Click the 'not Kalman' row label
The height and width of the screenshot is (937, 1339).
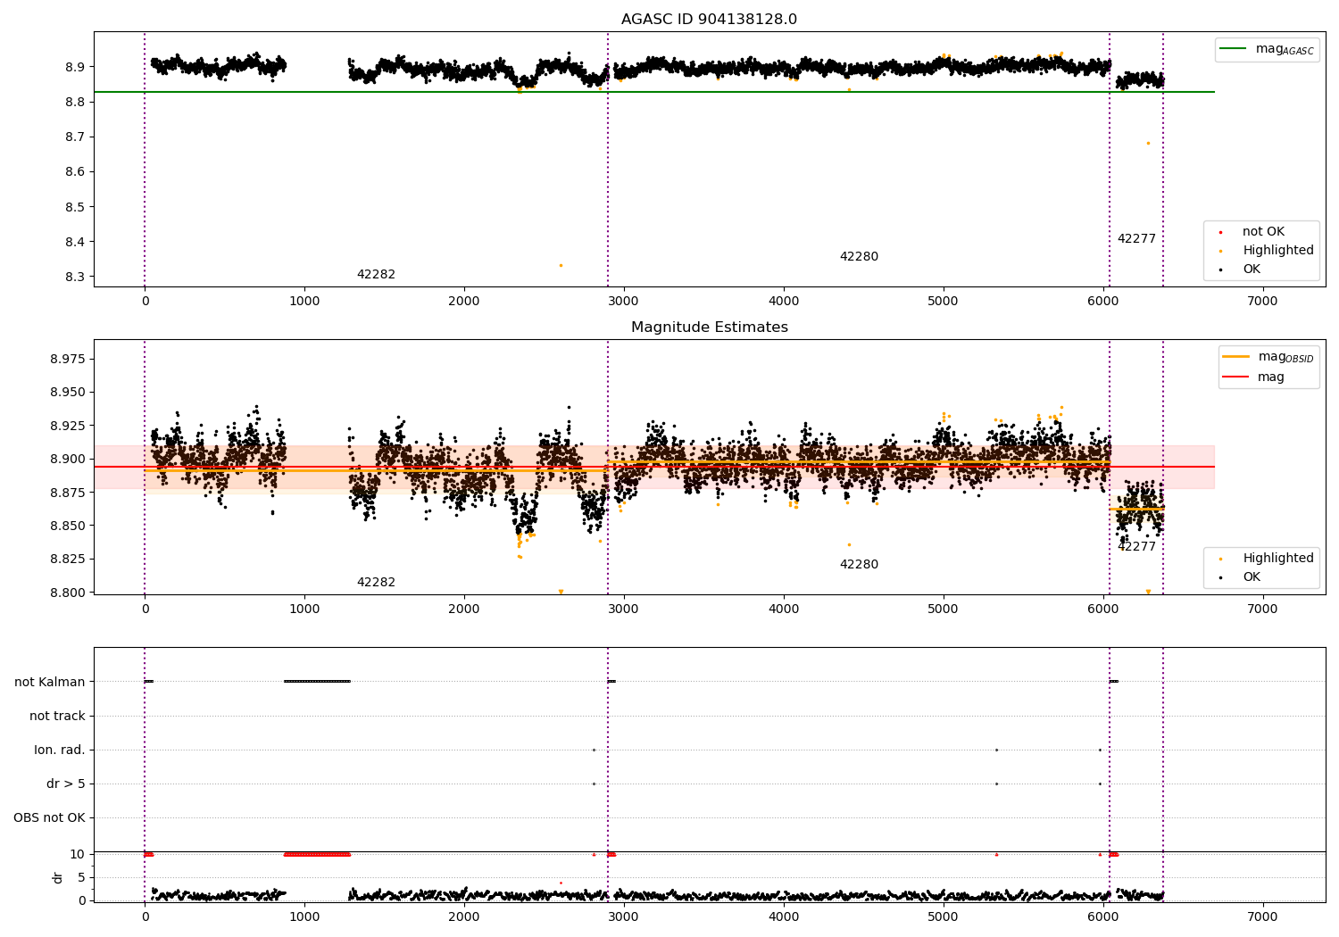50,682
